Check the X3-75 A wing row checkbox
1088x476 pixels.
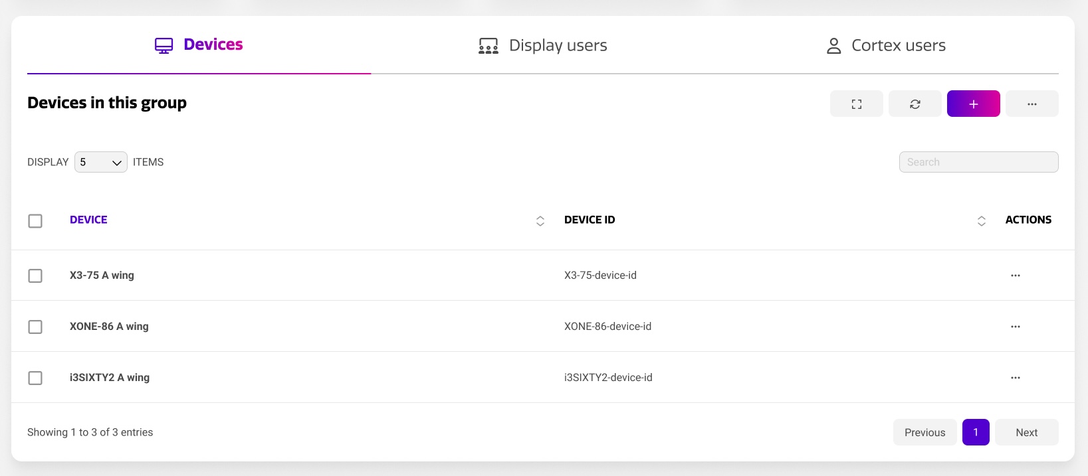(35, 276)
